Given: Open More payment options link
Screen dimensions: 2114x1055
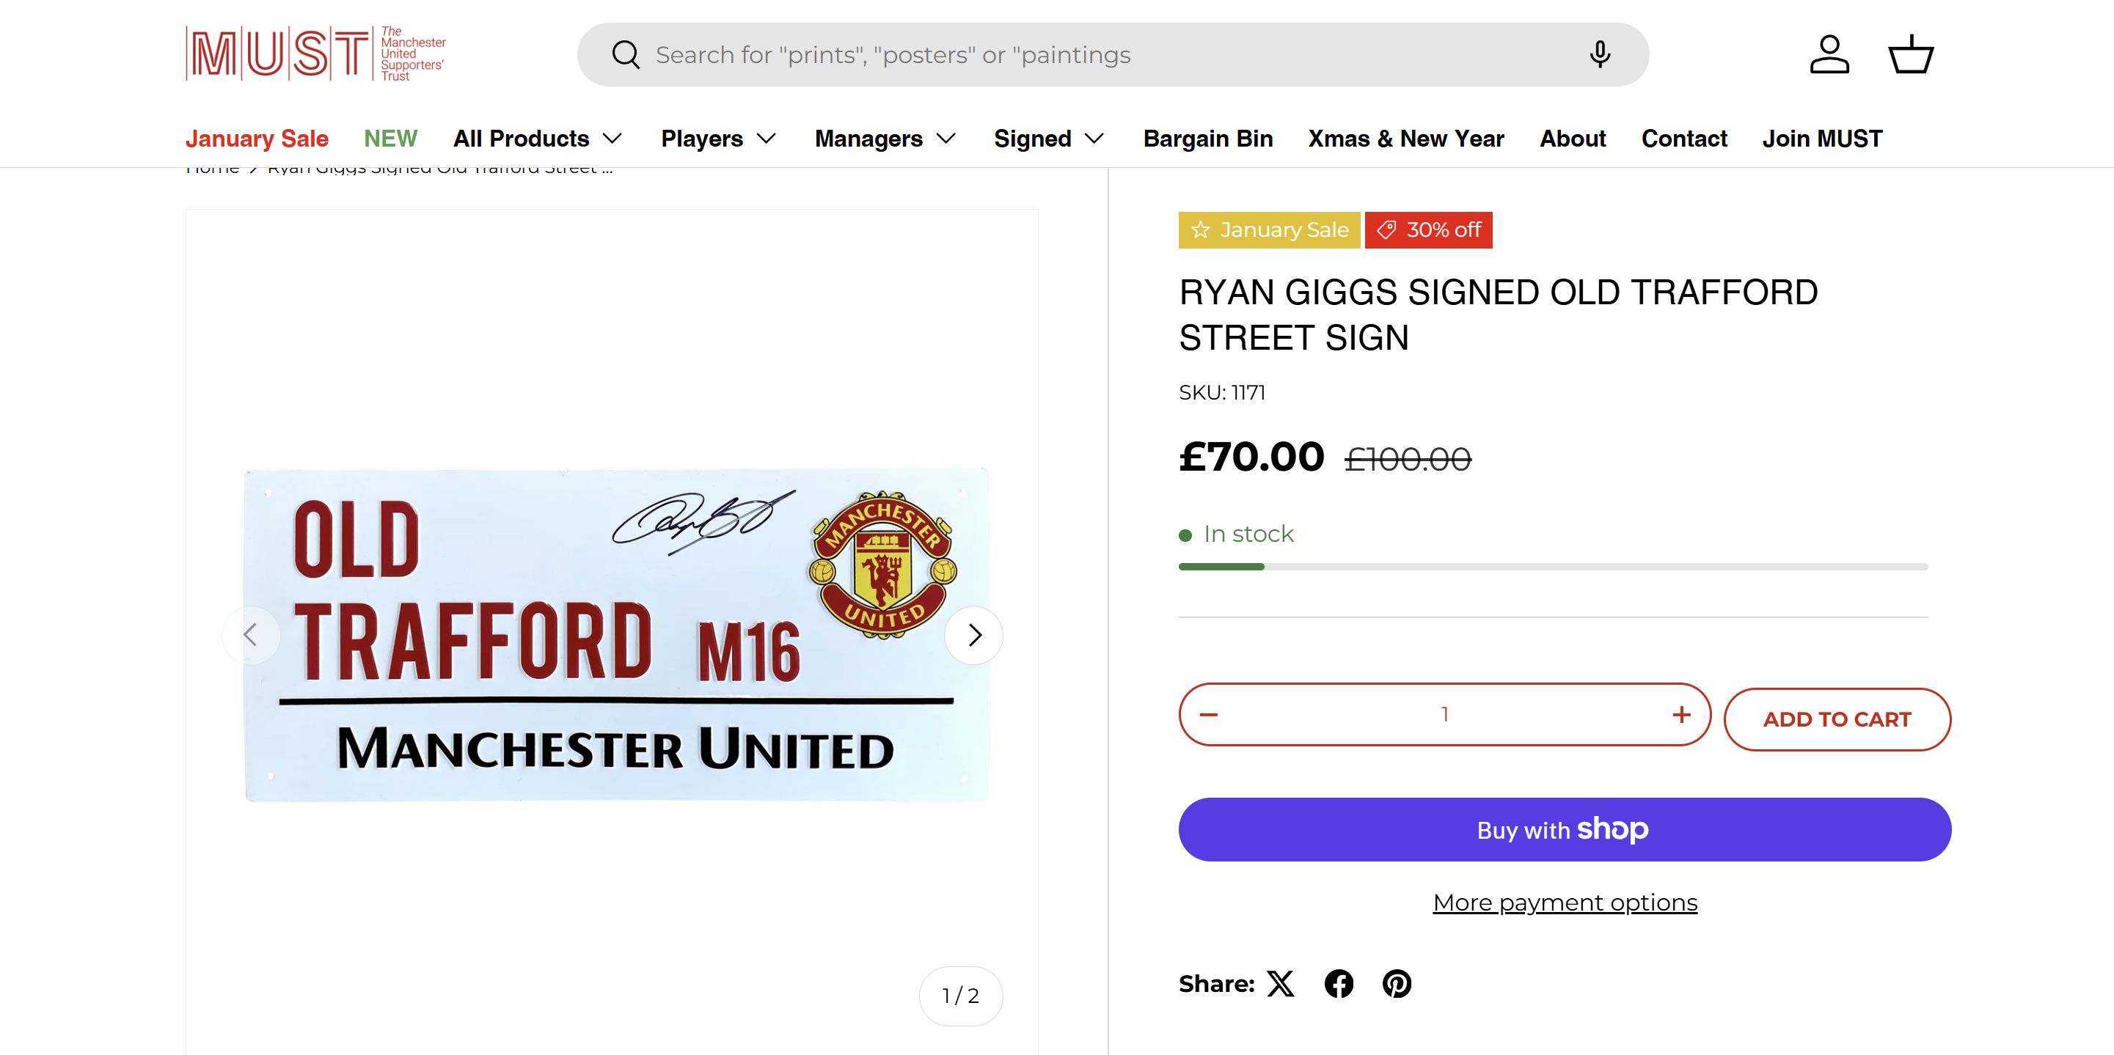Looking at the screenshot, I should point(1565,903).
